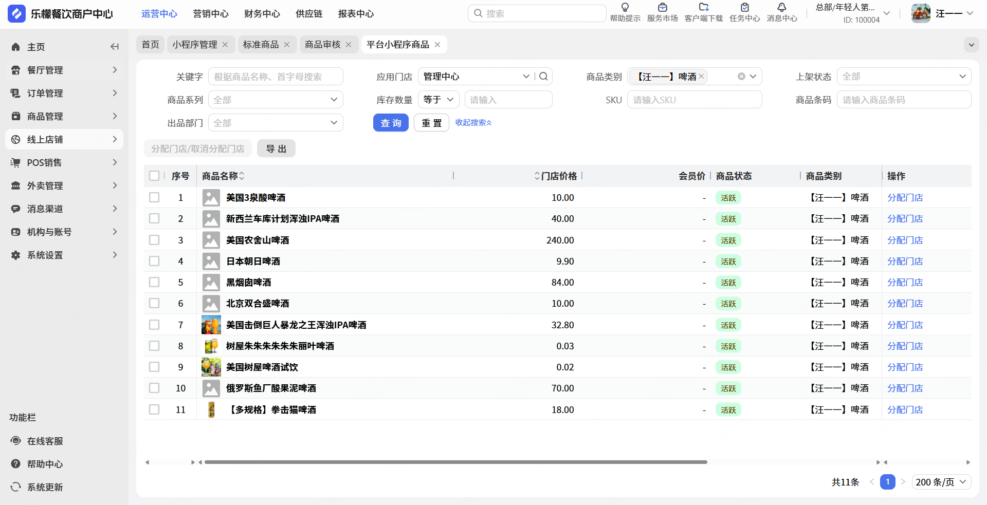
Task: Switch to the 标准商品 tab
Action: [261, 45]
